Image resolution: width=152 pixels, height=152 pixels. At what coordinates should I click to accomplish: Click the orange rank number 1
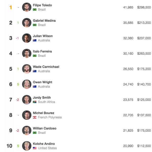coord(11,7)
